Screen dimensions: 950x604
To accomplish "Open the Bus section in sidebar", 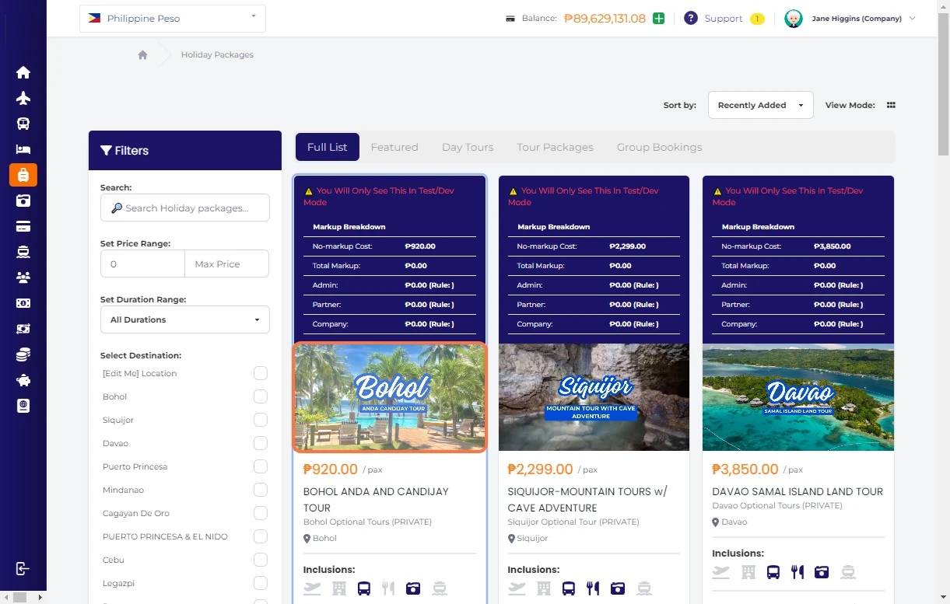I will pos(23,124).
